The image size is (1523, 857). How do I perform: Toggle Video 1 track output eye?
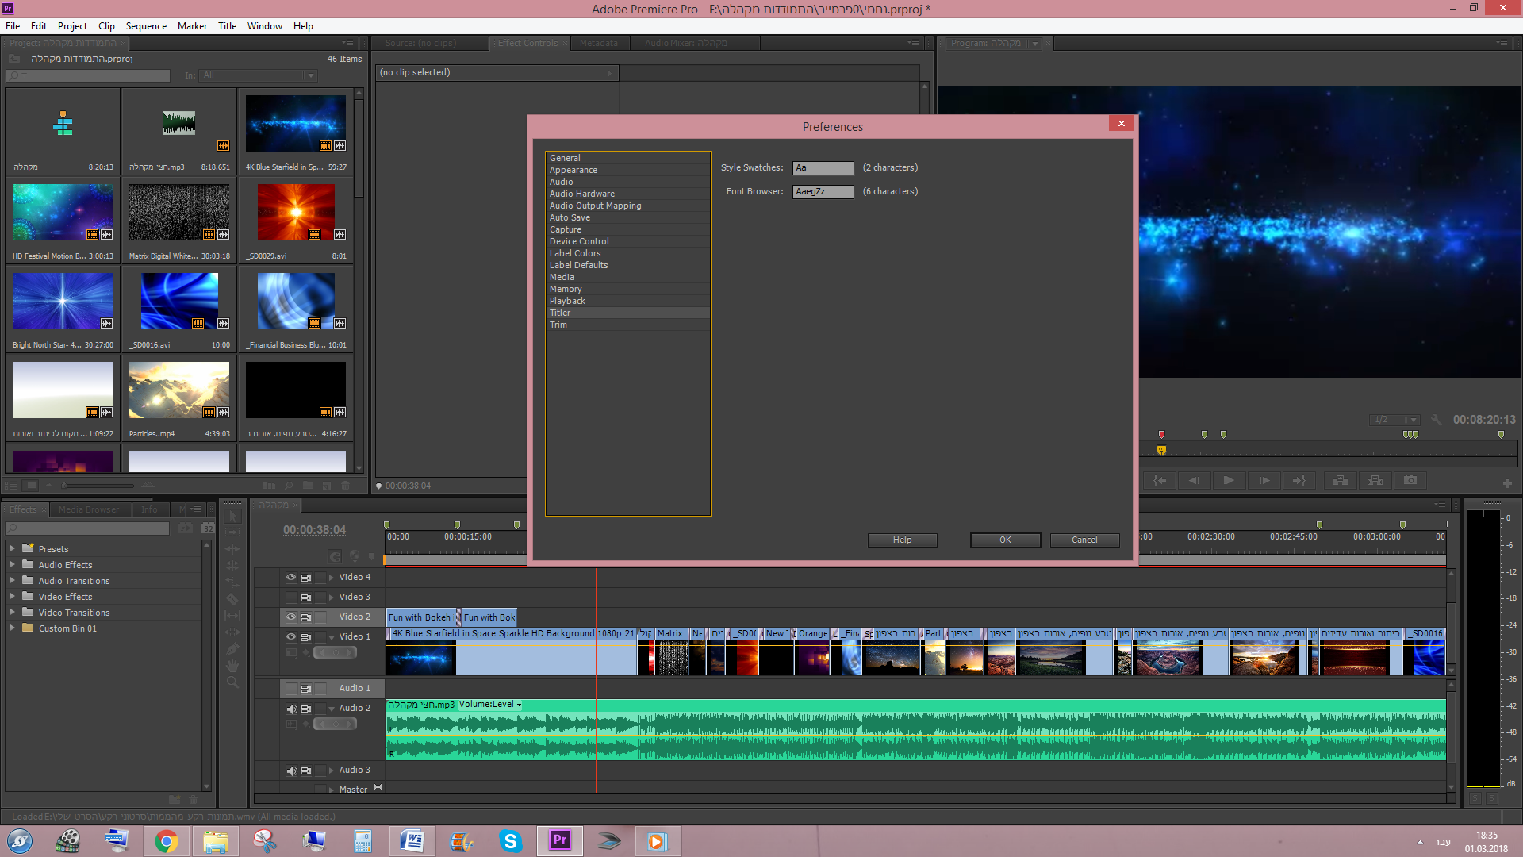coord(291,637)
